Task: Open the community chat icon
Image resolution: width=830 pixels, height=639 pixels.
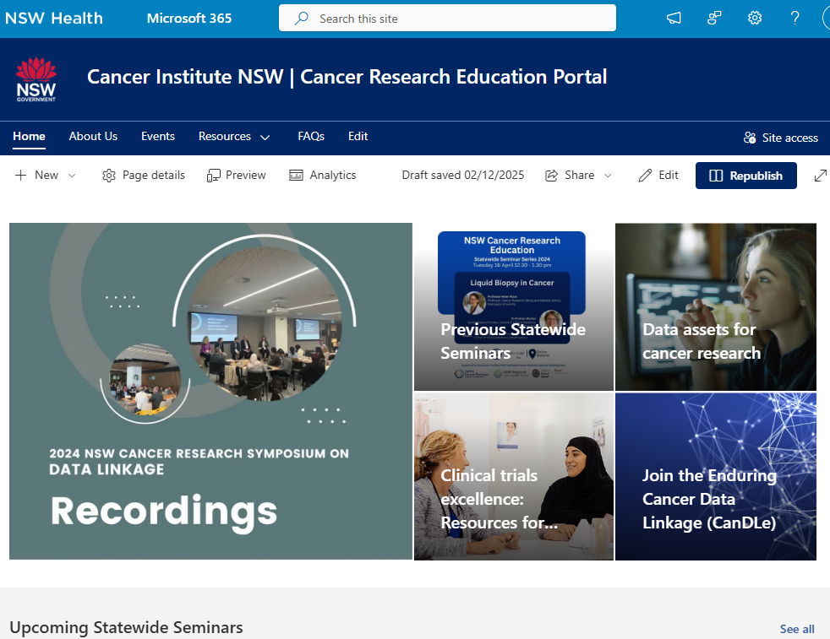Action: 714,18
